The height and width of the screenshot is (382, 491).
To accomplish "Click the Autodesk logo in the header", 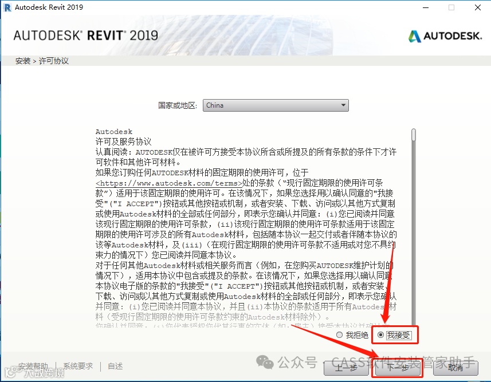I will (445, 36).
